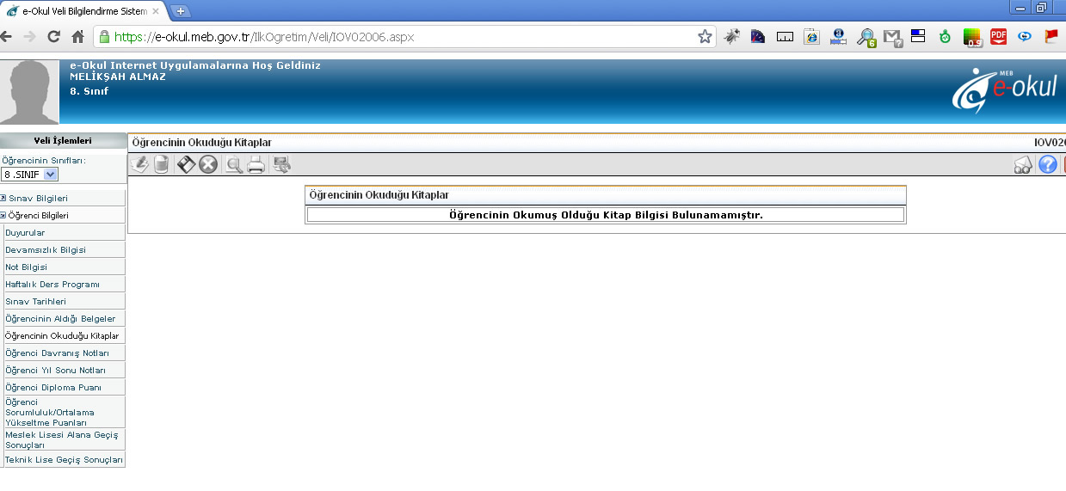Go to Öğrenci Diploma Puanı
1066x491 pixels.
[53, 388]
